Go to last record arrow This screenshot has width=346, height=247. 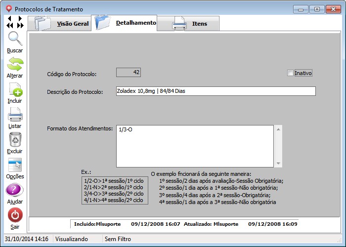[20, 25]
